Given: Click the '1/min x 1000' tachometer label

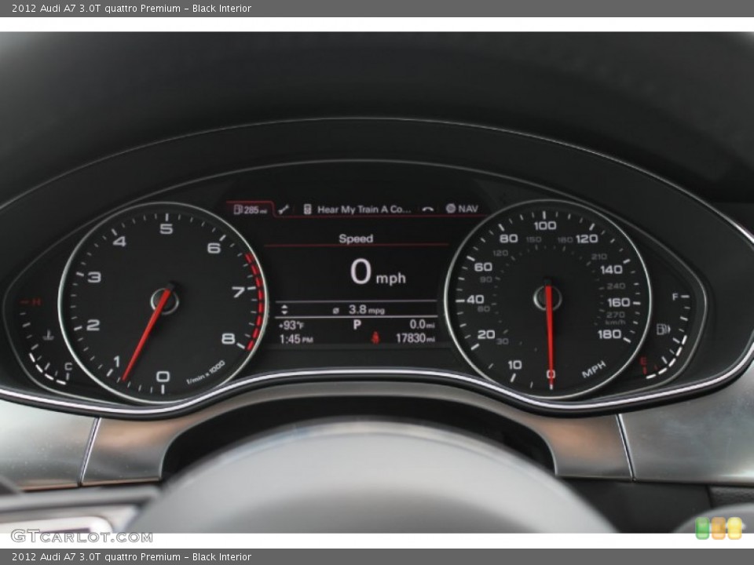Looking at the screenshot, I should pos(206,372).
